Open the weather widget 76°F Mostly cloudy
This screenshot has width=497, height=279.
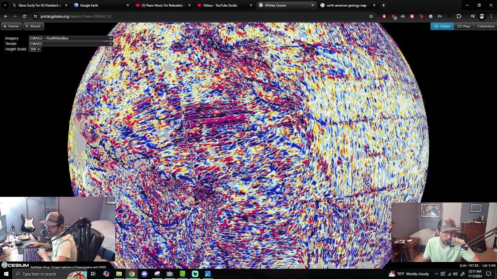pyautogui.click(x=408, y=274)
